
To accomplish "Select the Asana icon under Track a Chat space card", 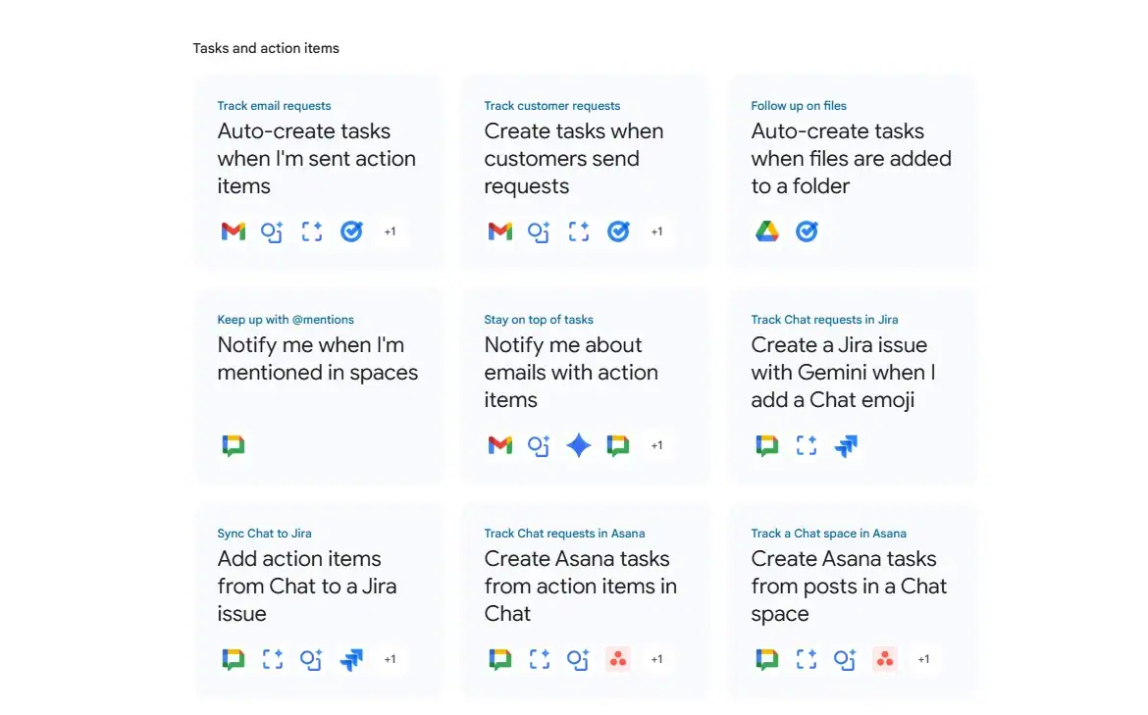I will tap(885, 659).
